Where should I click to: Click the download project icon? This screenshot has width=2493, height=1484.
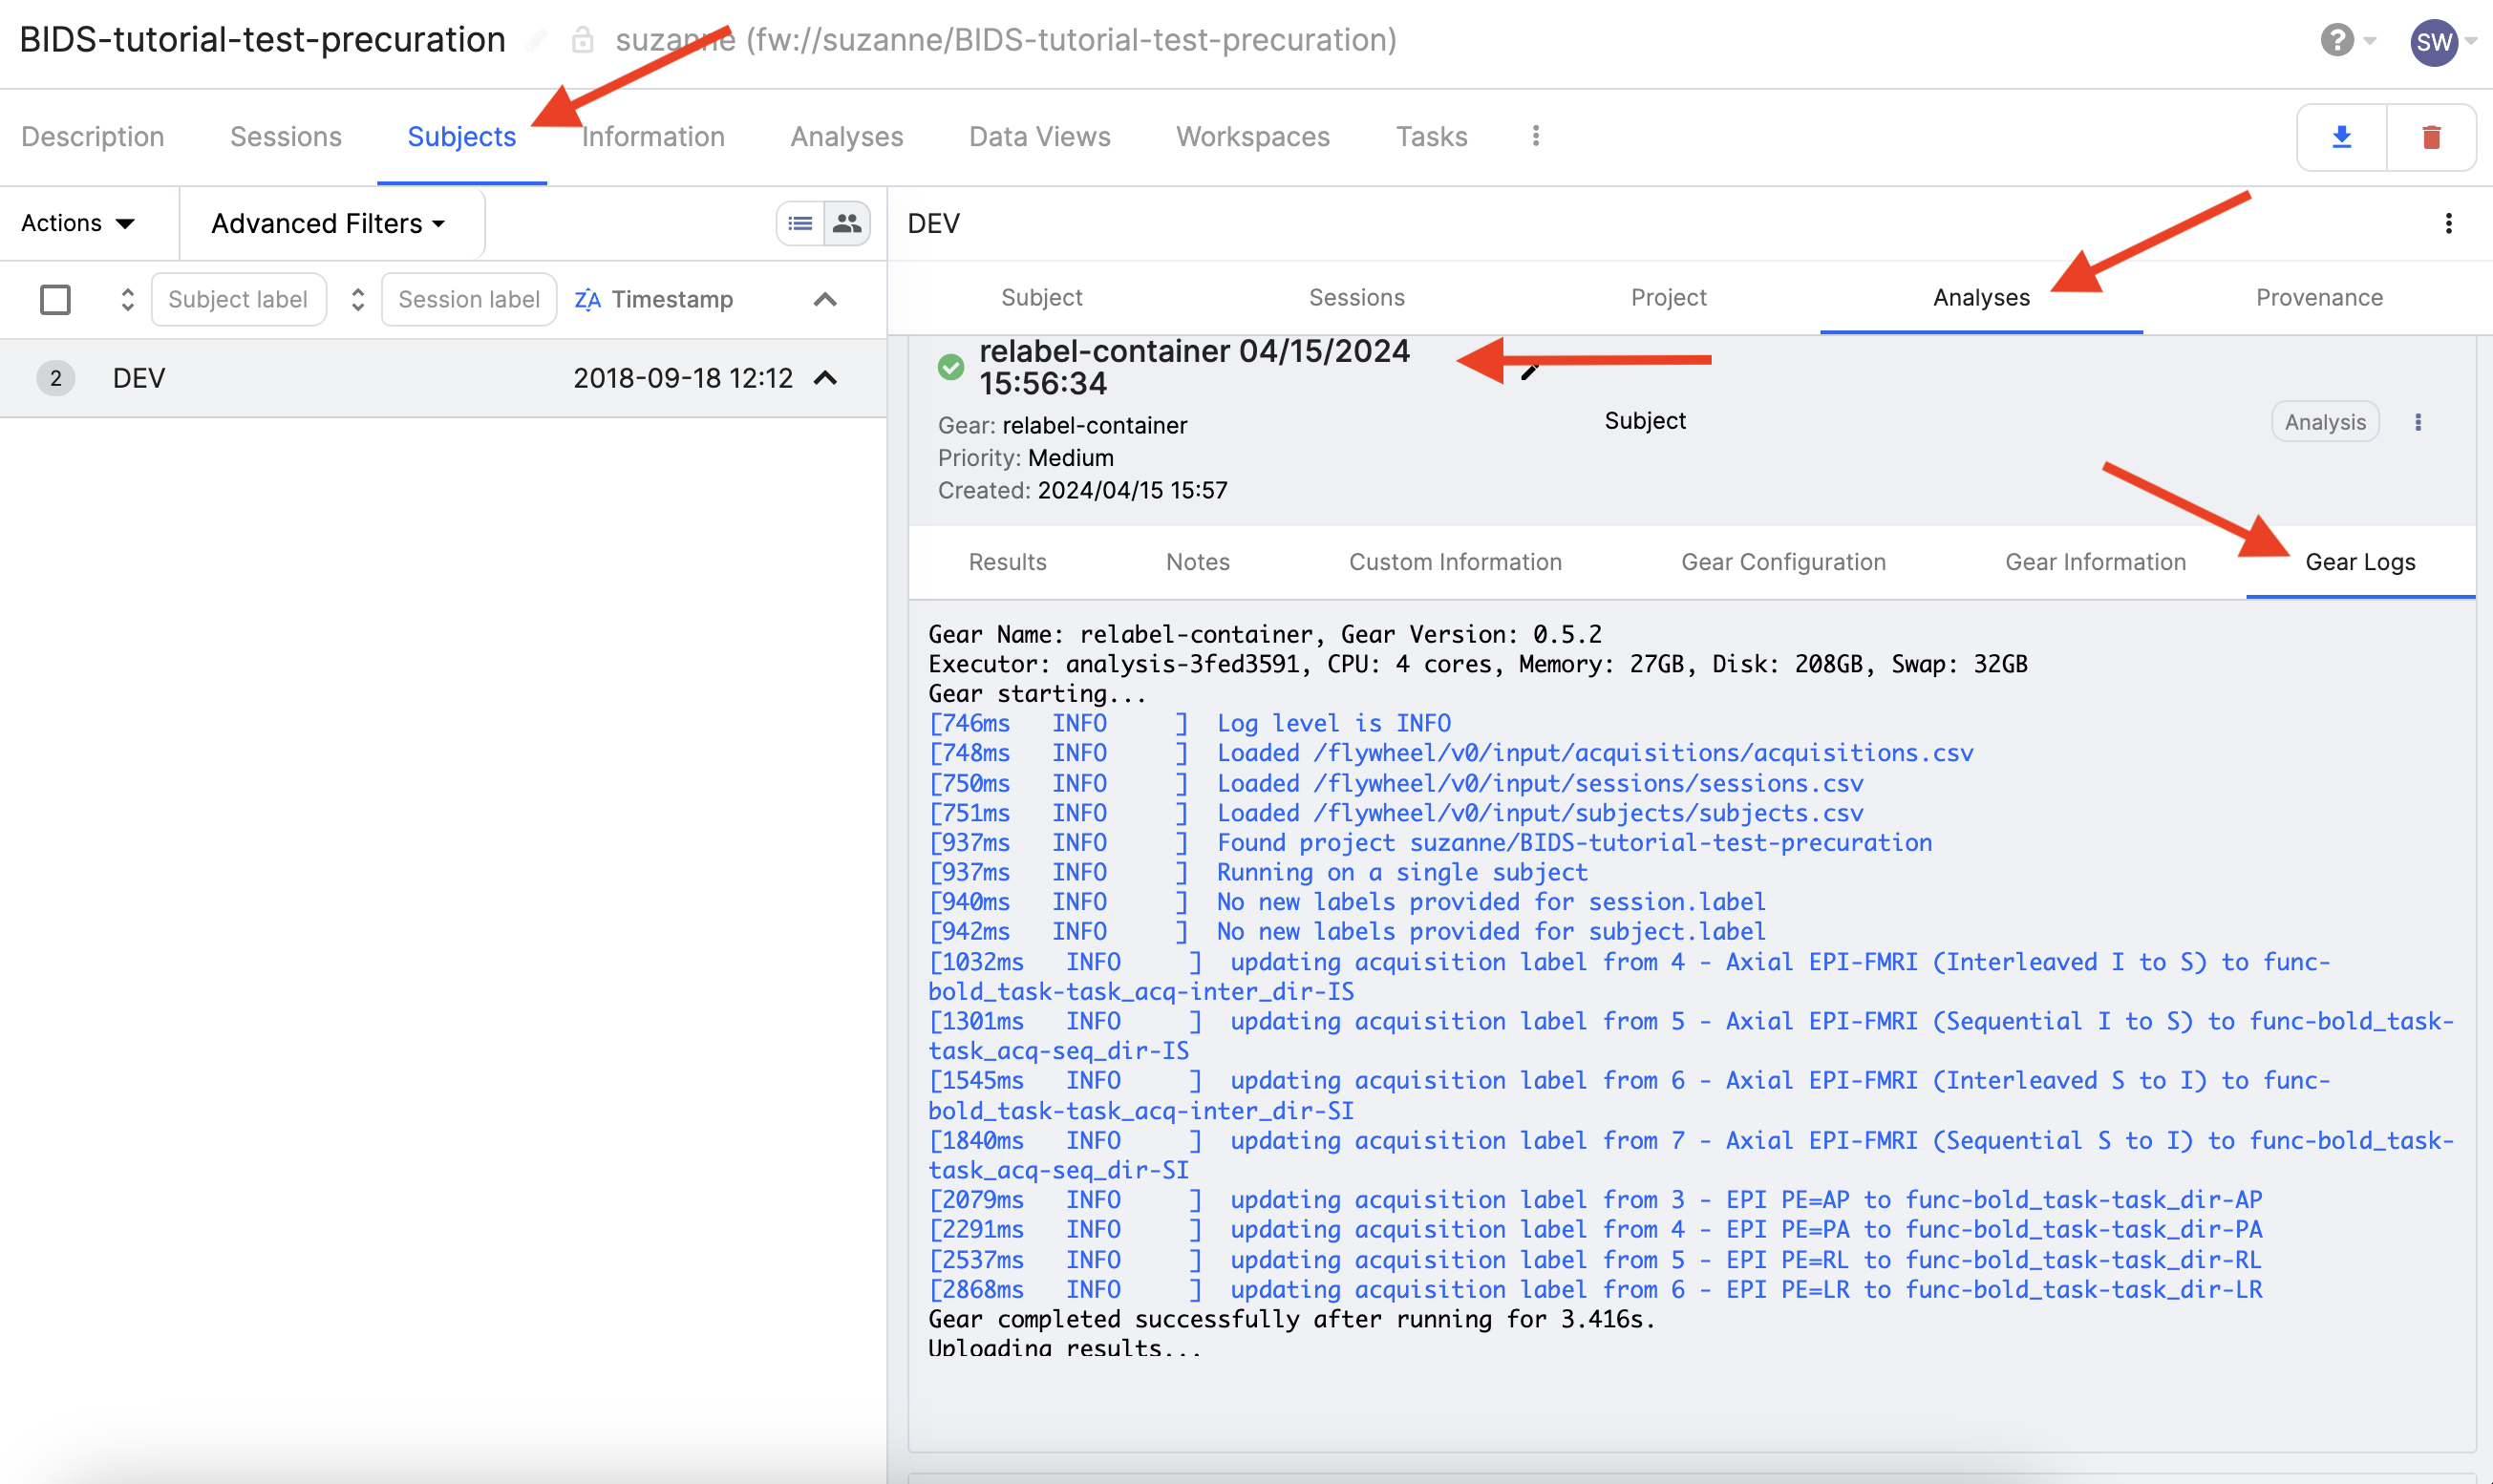[2341, 137]
